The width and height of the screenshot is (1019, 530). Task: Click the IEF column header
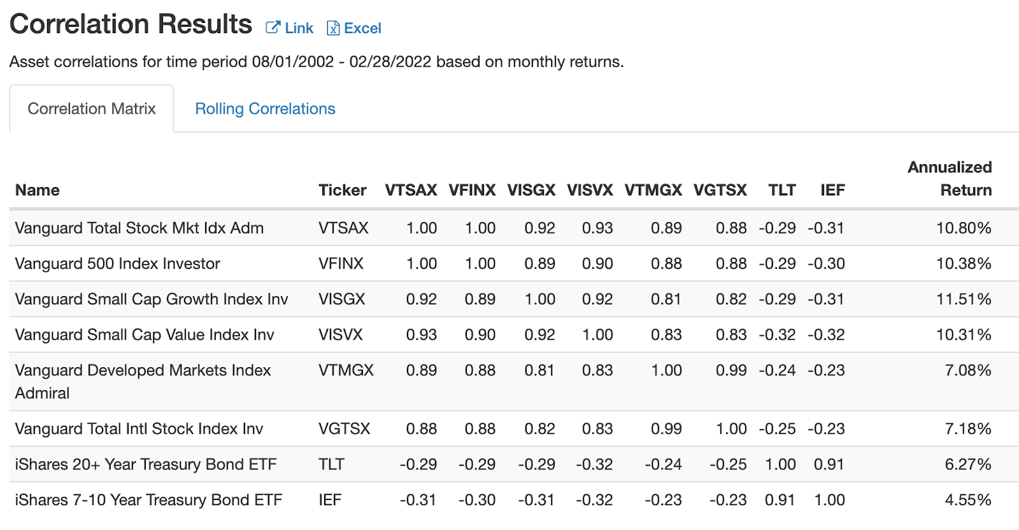point(832,190)
